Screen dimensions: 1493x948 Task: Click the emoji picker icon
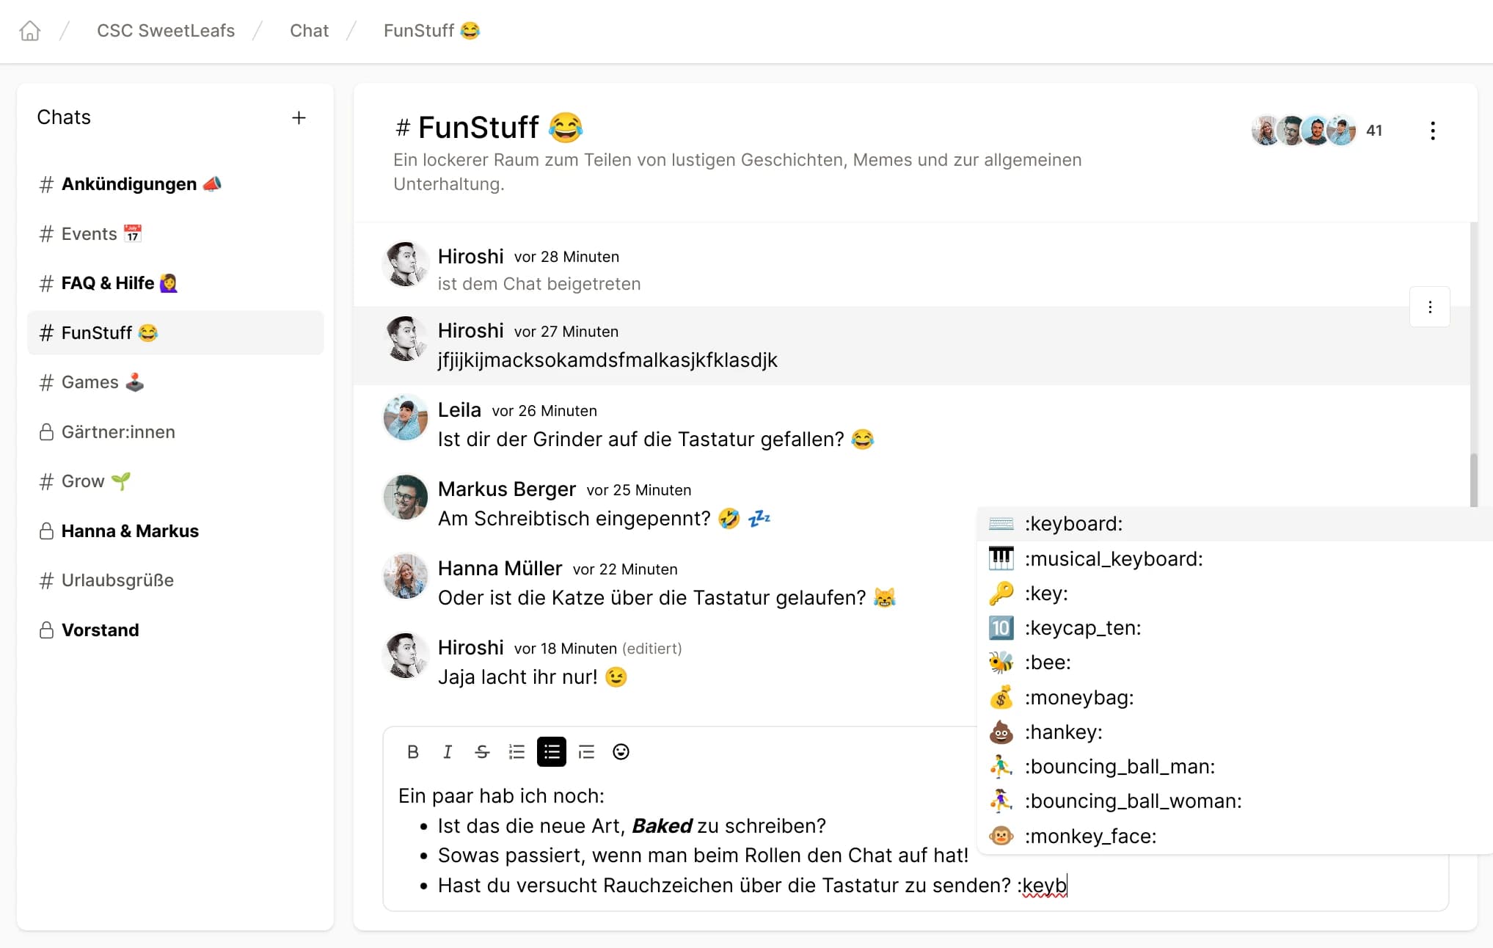(620, 752)
